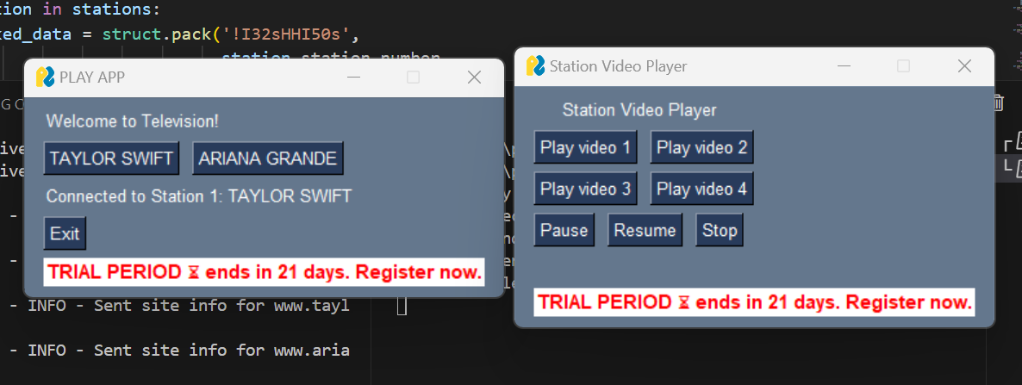Start Play video 1
This screenshot has height=385, width=1022.
pos(585,147)
